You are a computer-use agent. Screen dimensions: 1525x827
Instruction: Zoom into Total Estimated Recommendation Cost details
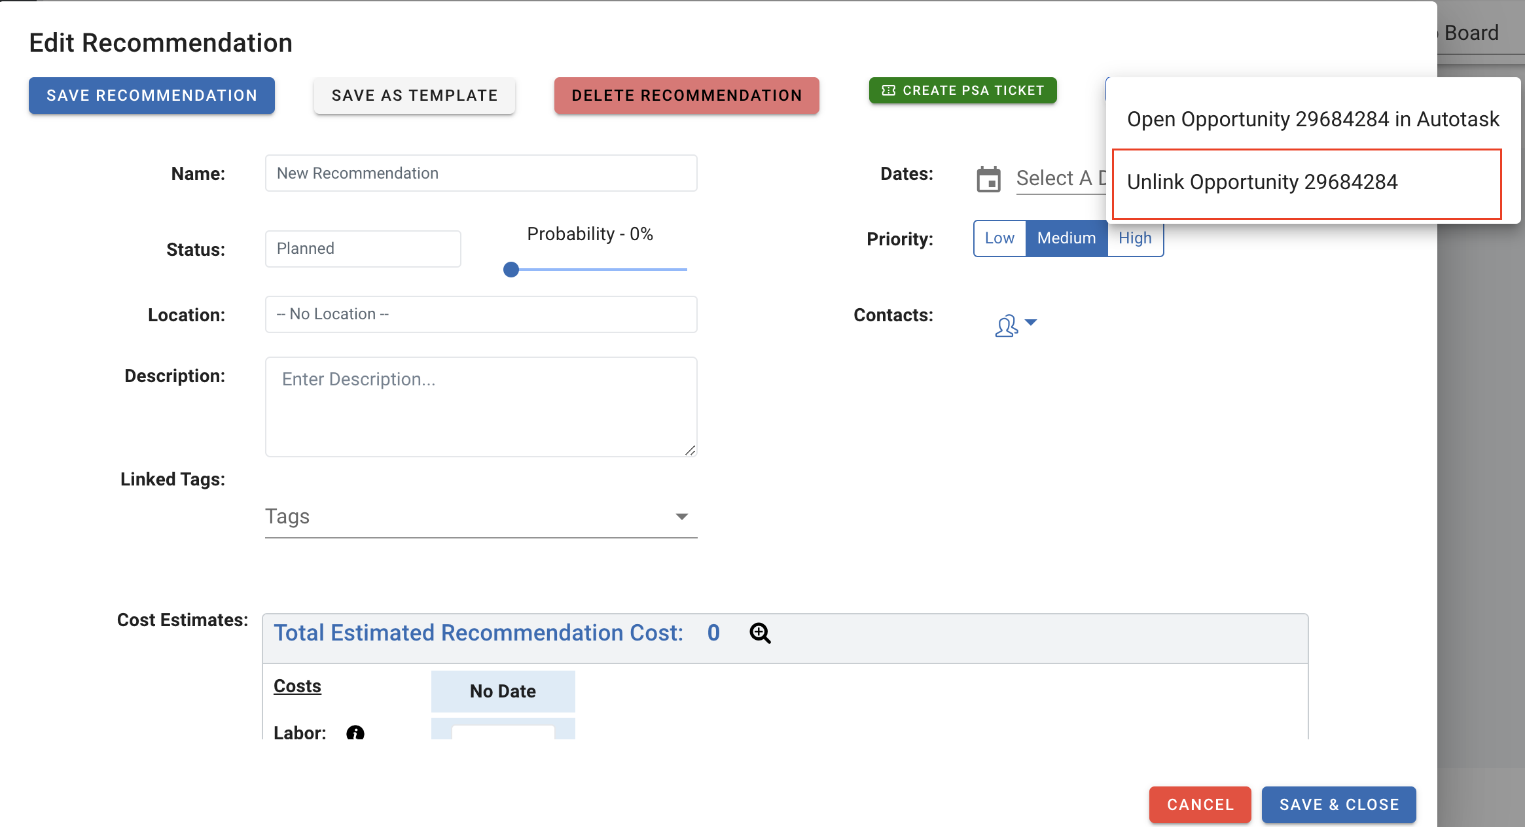pyautogui.click(x=761, y=633)
